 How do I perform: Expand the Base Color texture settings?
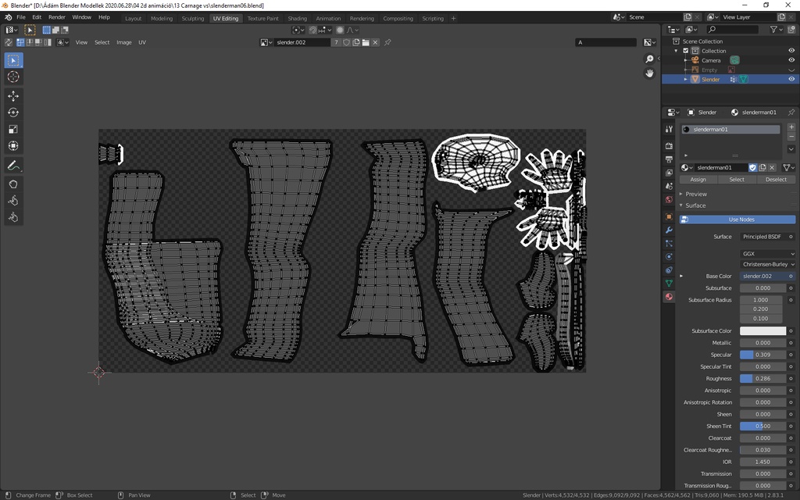pyautogui.click(x=681, y=276)
